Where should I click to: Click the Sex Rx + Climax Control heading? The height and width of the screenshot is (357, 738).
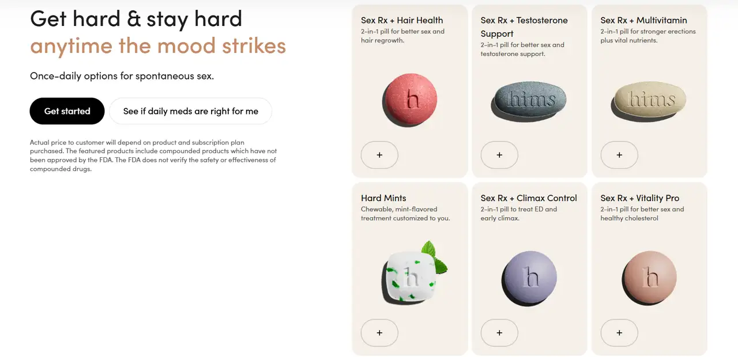pos(529,198)
